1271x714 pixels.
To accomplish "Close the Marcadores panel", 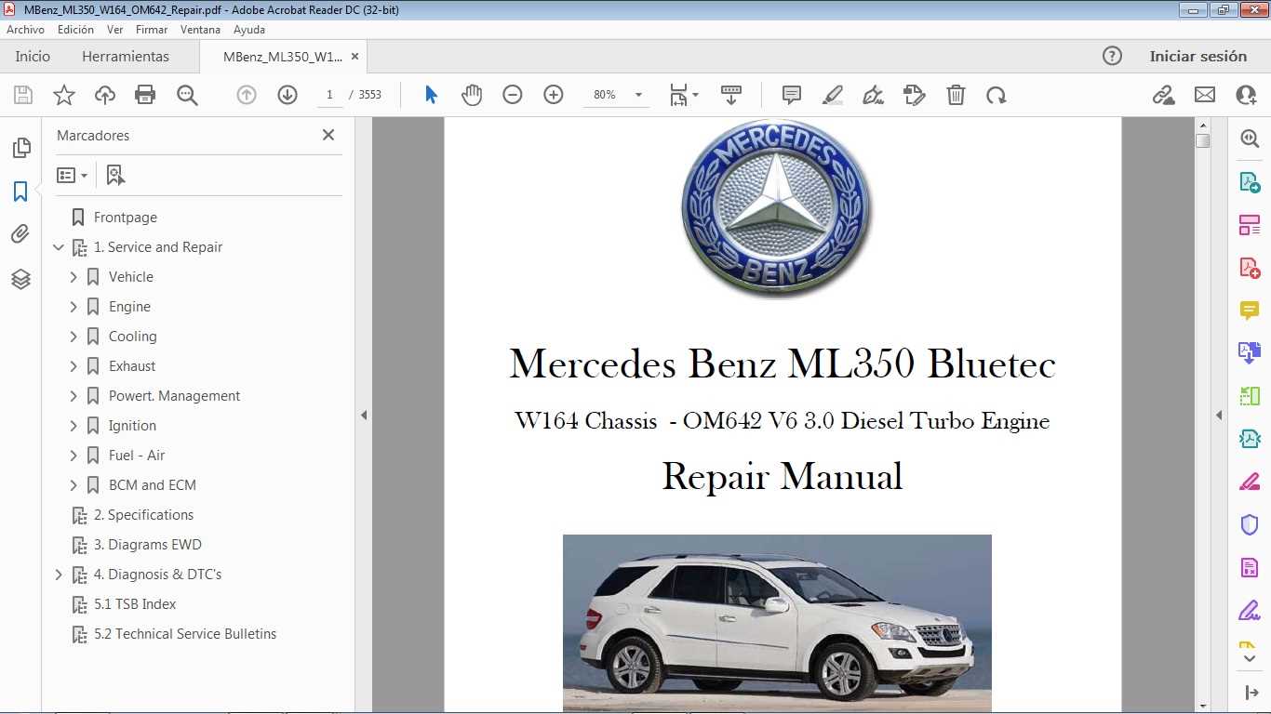I will pos(328,135).
